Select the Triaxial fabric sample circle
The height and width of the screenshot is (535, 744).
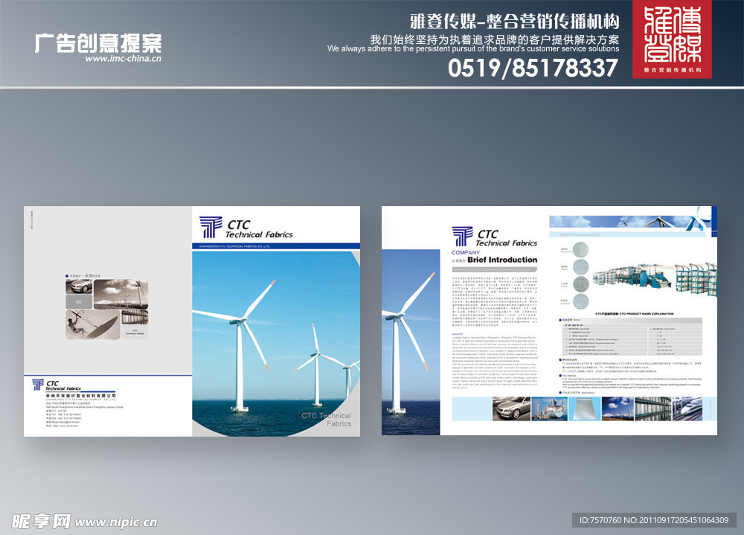(x=581, y=284)
